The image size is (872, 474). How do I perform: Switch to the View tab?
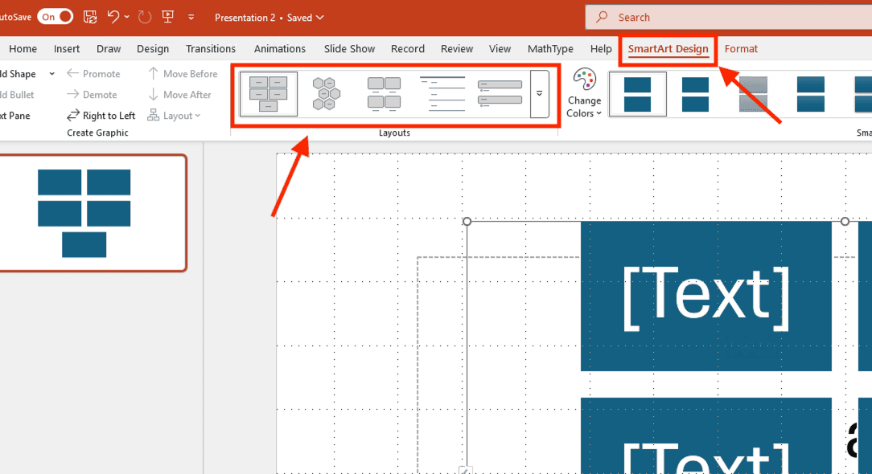pyautogui.click(x=500, y=49)
